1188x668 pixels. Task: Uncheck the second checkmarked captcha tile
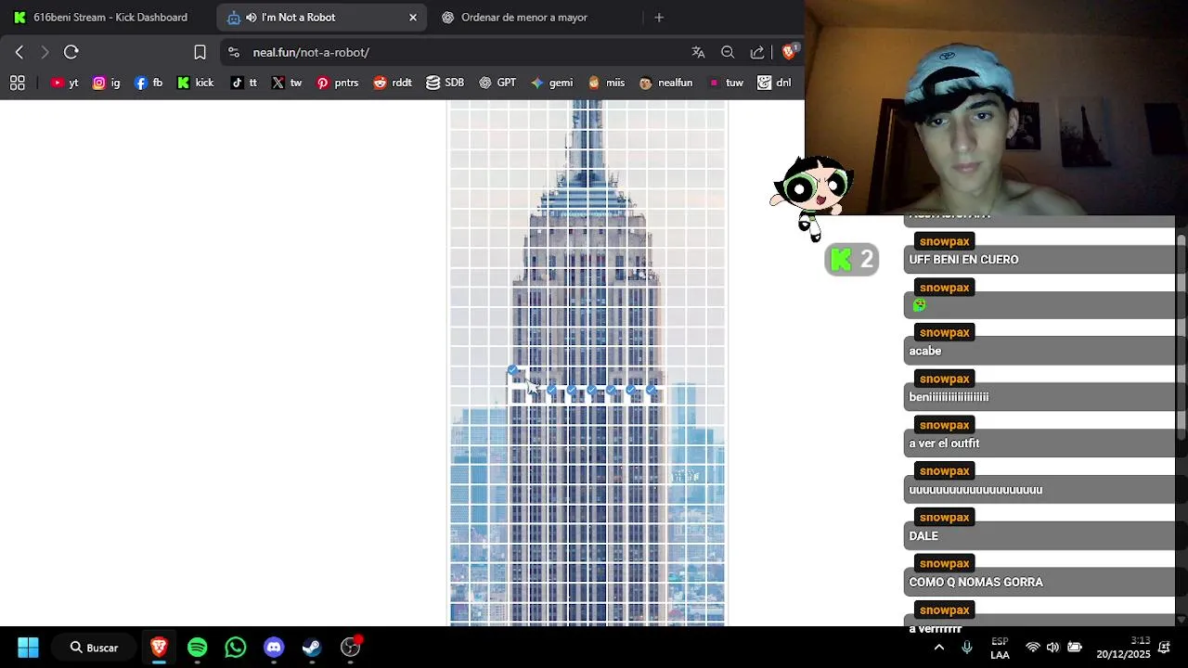pos(551,390)
